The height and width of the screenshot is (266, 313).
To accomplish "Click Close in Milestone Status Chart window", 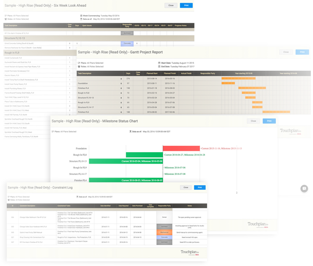I will tap(253, 121).
